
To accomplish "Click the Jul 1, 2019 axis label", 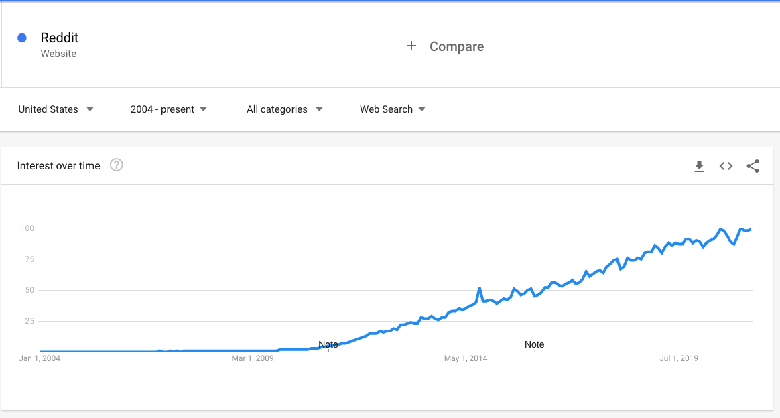I will click(x=679, y=358).
